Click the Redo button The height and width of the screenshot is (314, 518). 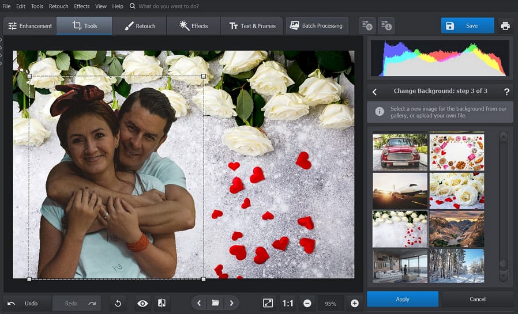tap(77, 303)
